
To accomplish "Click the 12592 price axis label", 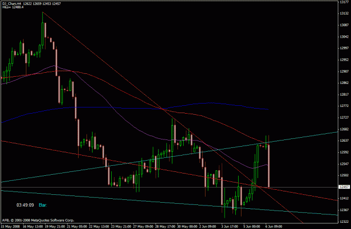I will tap(344, 152).
